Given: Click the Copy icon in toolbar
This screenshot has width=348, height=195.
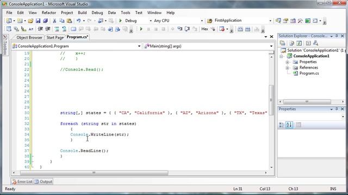Looking at the screenshot, I should coord(61,21).
